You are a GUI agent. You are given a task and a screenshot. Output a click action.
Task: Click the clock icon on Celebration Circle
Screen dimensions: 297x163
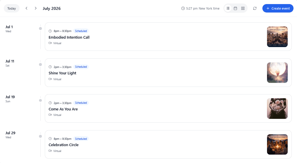(50, 139)
